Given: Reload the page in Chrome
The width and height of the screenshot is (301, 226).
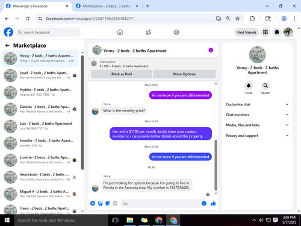Looking at the screenshot, I should [28, 19].
